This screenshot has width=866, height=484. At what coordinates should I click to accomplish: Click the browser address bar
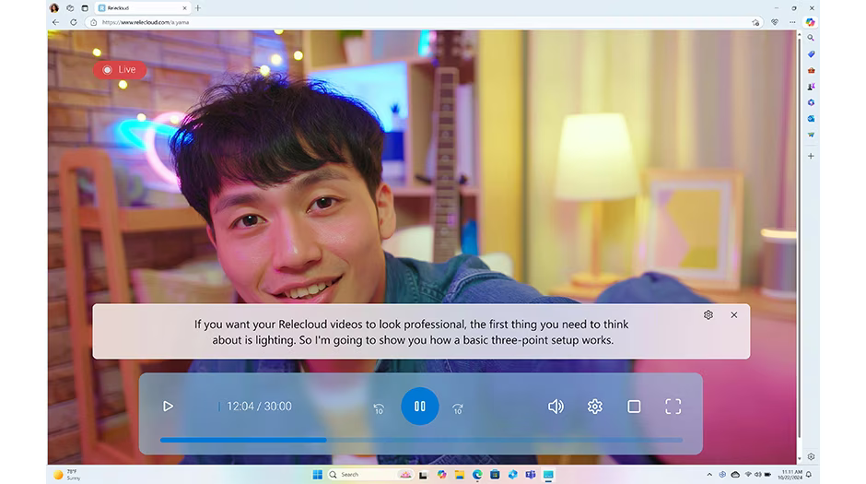tap(415, 22)
